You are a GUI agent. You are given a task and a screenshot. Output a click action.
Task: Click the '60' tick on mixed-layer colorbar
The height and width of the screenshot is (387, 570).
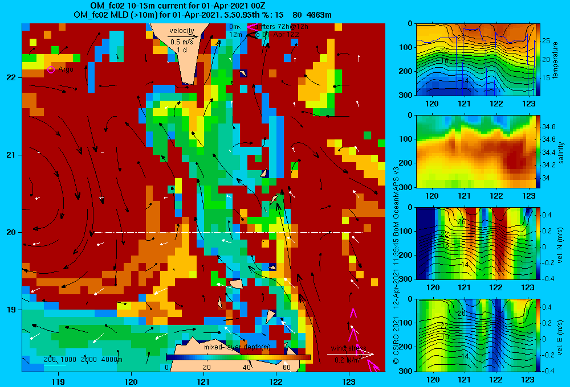[x=287, y=368]
